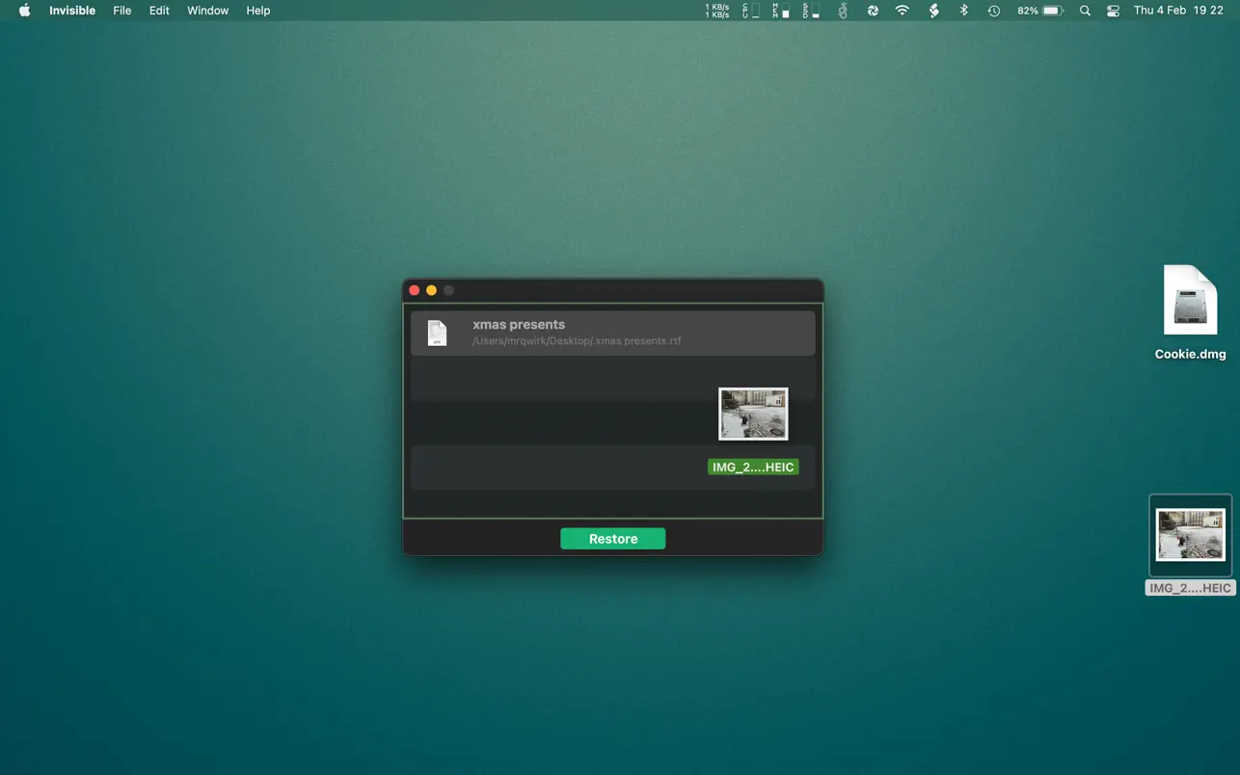Click the network speed KB/s indicator

pos(716,11)
